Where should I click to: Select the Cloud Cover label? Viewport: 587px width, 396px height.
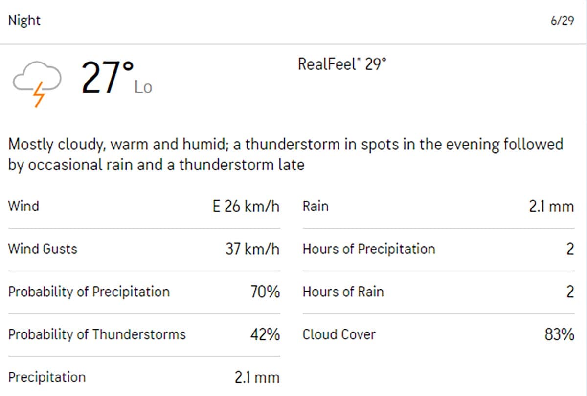(x=339, y=334)
